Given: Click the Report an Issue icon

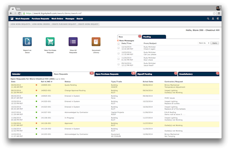Looking at the screenshot, I should [27, 42].
